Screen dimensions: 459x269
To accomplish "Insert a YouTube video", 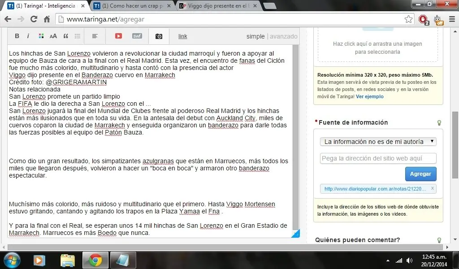I will [x=118, y=36].
